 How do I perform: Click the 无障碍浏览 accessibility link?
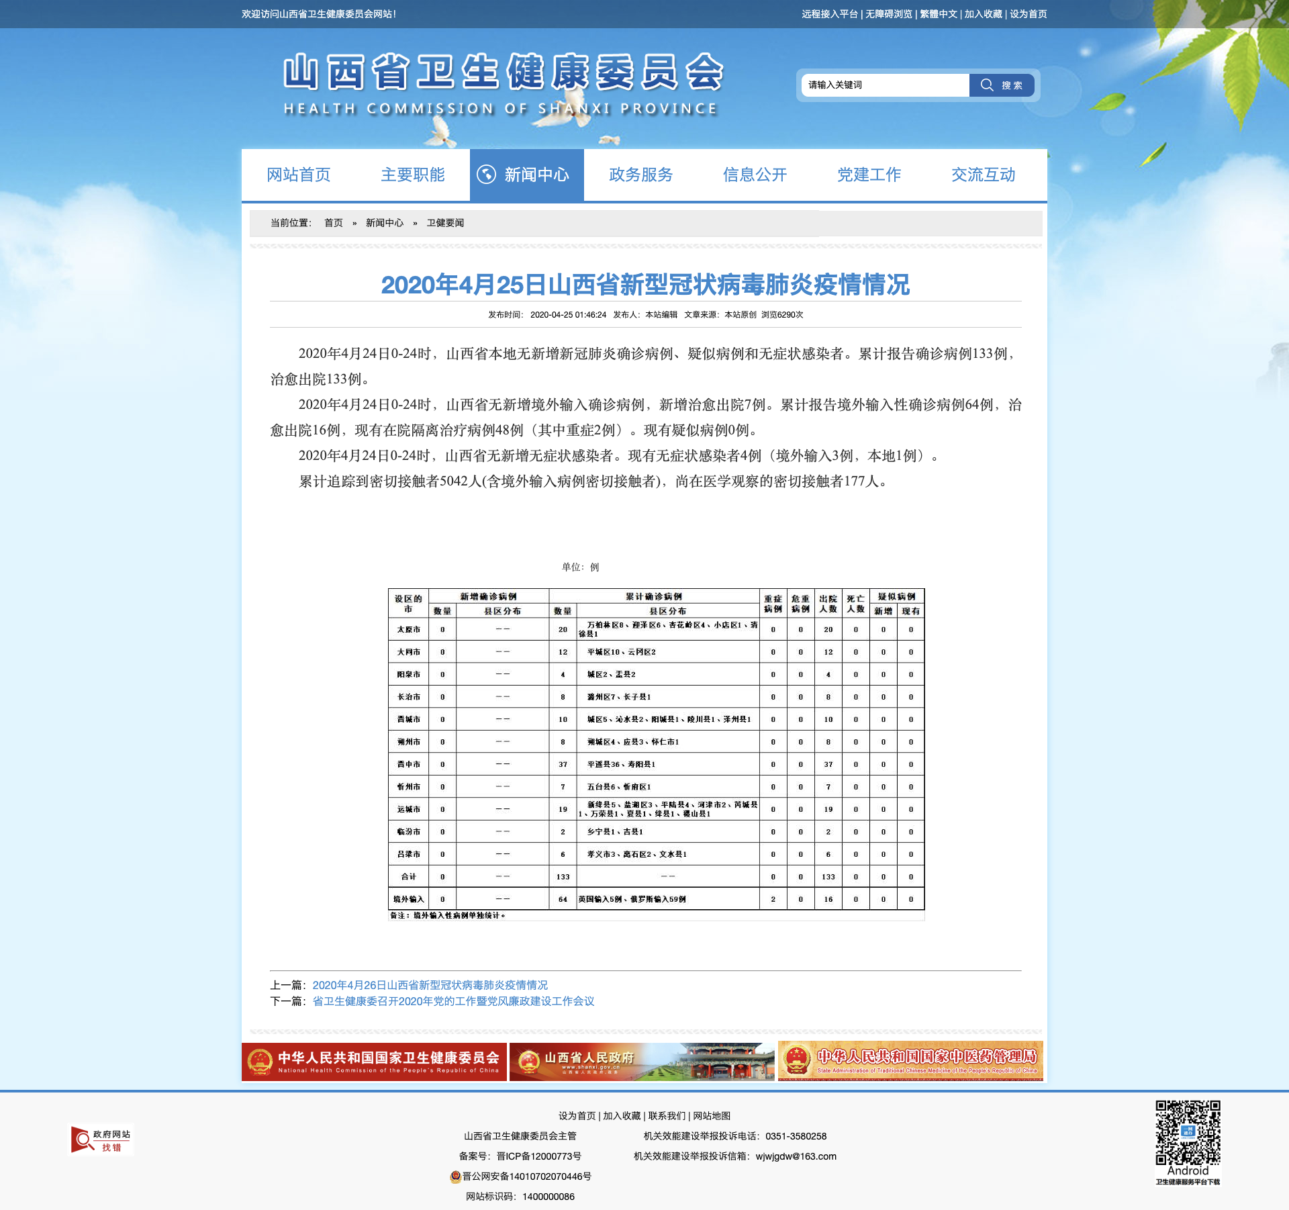click(x=889, y=14)
